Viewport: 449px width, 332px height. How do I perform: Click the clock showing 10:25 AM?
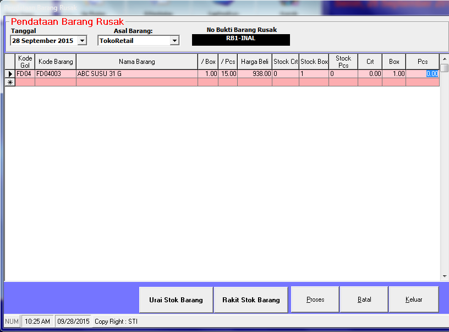37,321
